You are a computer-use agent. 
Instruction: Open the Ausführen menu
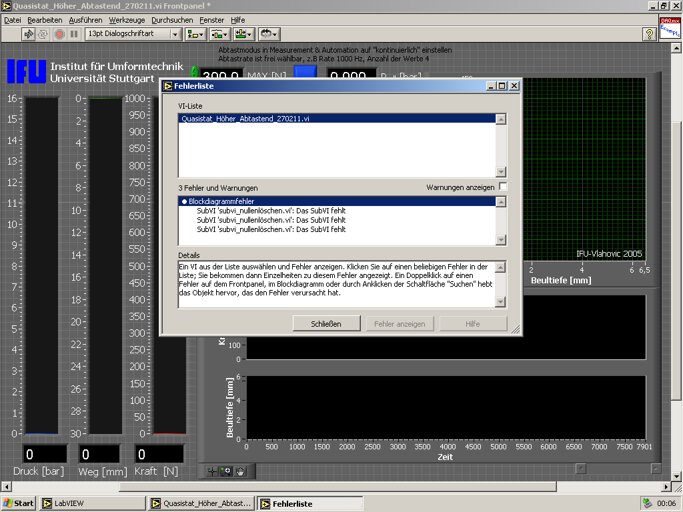(85, 20)
